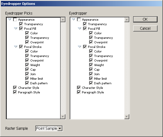This screenshot has width=163, height=137.
Task: Click scroll up arrow of Eyedropper Picks list
Action: tap(63, 20)
